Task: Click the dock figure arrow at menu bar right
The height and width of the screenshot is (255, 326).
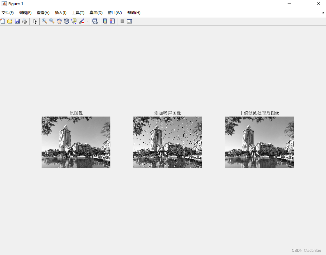Action: point(323,13)
